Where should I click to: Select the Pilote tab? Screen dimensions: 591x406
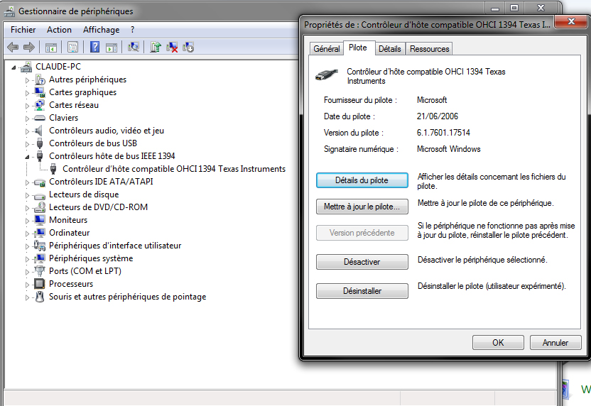tap(358, 48)
